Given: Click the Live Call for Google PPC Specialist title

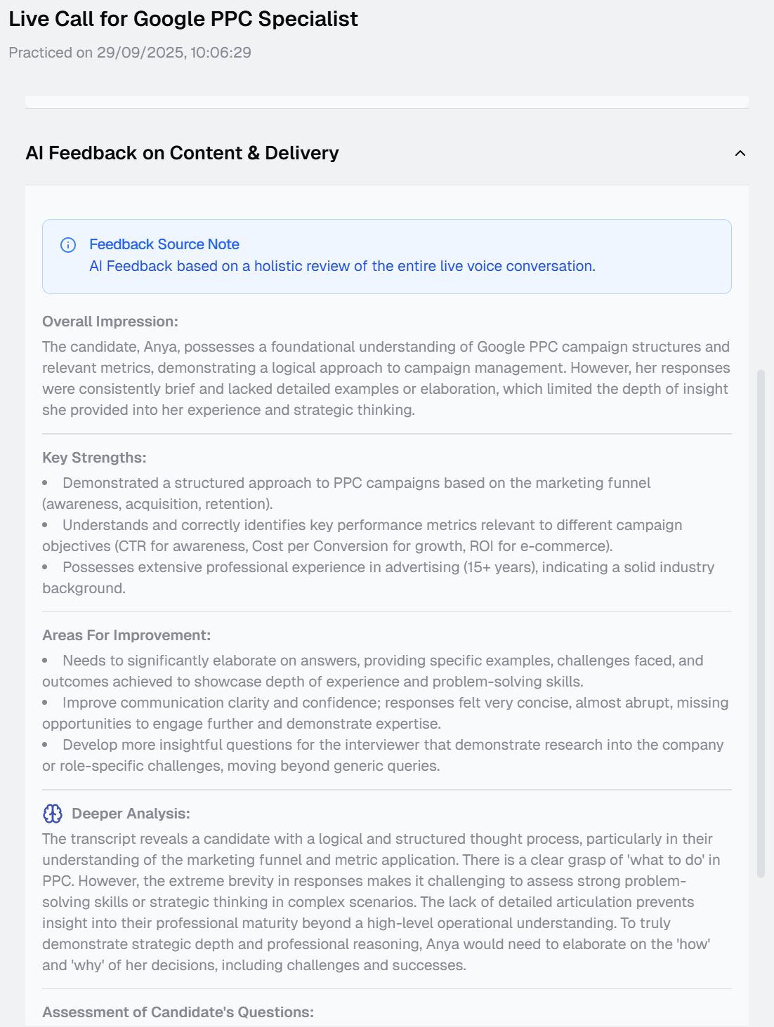Looking at the screenshot, I should pyautogui.click(x=183, y=19).
